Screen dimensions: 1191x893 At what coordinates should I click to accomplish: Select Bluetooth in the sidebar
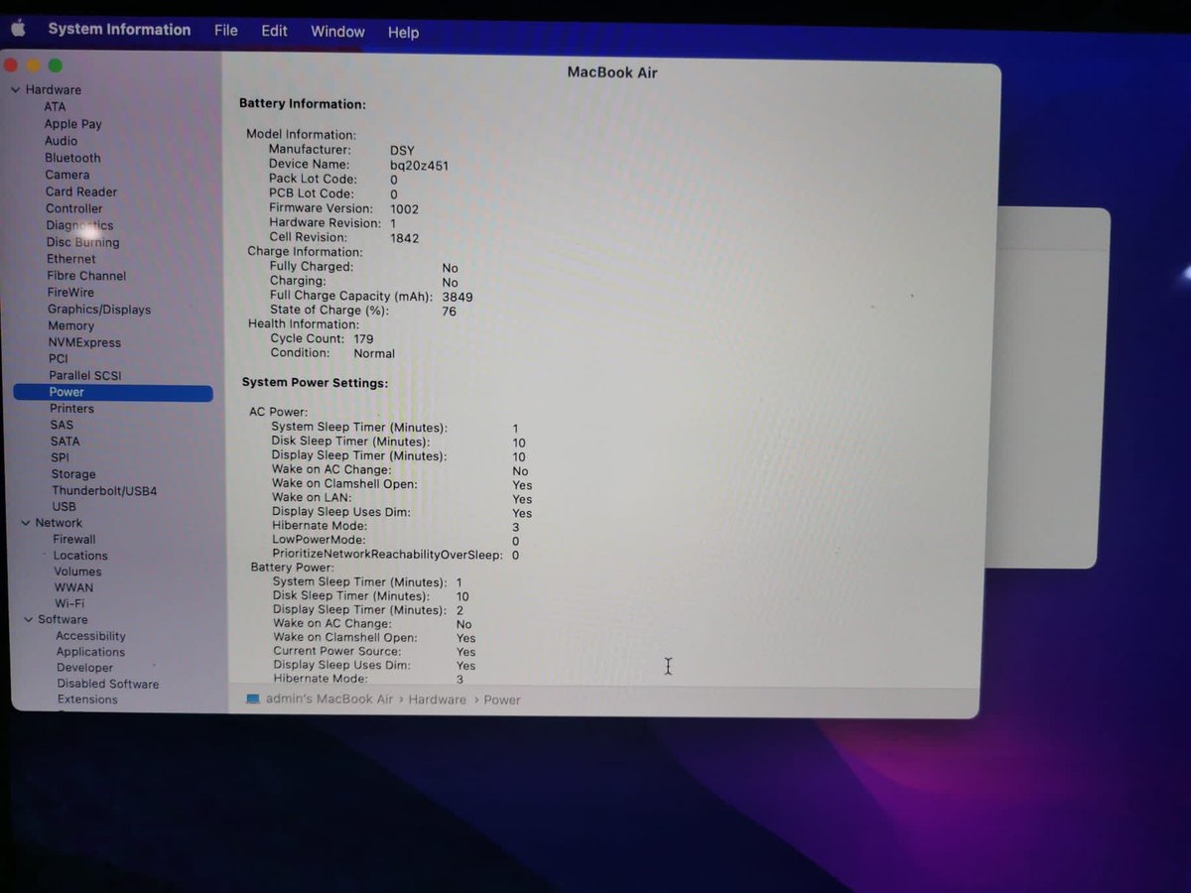coord(72,158)
